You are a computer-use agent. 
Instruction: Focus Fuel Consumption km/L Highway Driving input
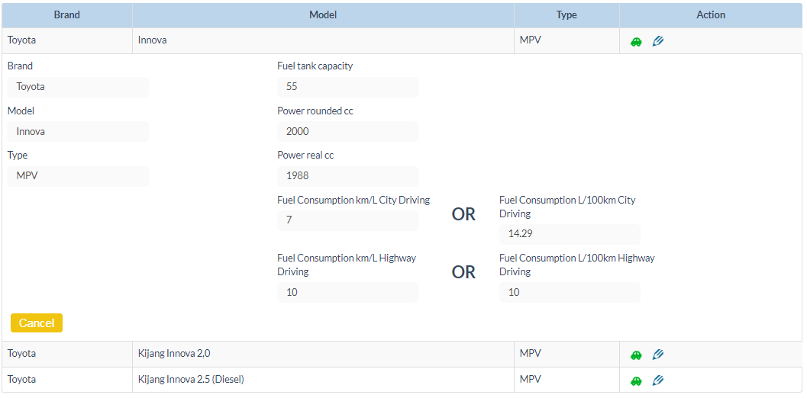point(347,293)
